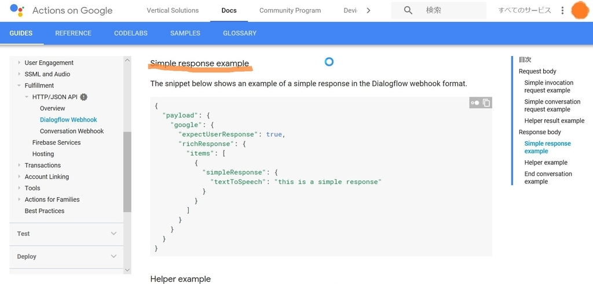Expand the Account Linking section
Image resolution: width=593 pixels, height=284 pixels.
pyautogui.click(x=19, y=176)
